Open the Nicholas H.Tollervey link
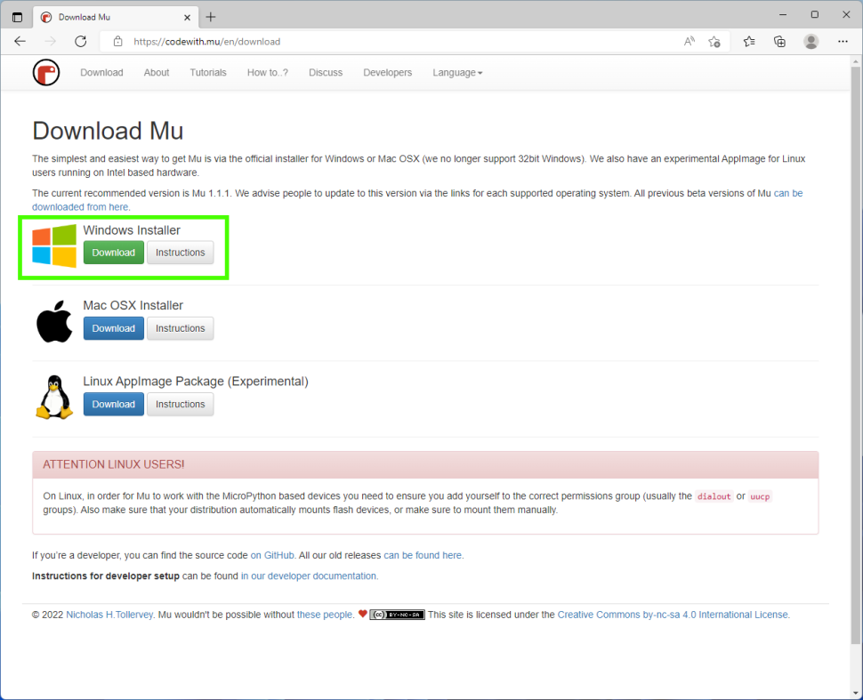The height and width of the screenshot is (700, 863). tap(109, 615)
